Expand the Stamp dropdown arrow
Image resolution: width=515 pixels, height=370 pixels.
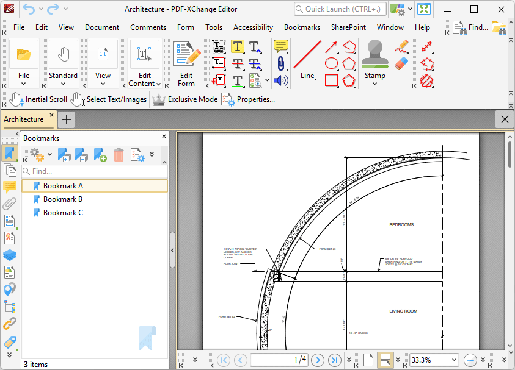[x=374, y=84]
